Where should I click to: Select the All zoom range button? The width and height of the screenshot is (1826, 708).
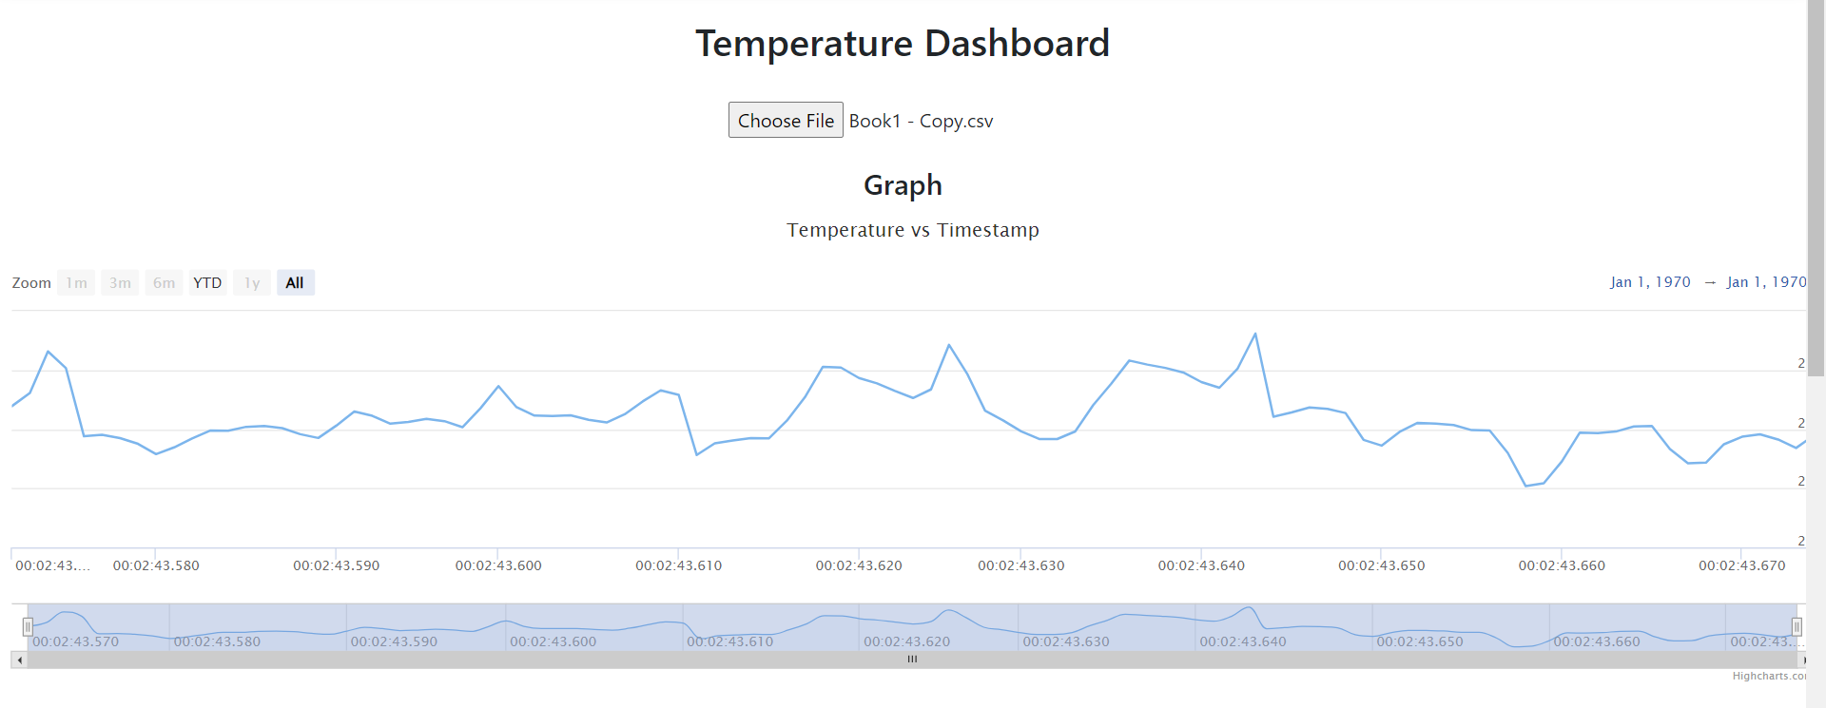(295, 282)
